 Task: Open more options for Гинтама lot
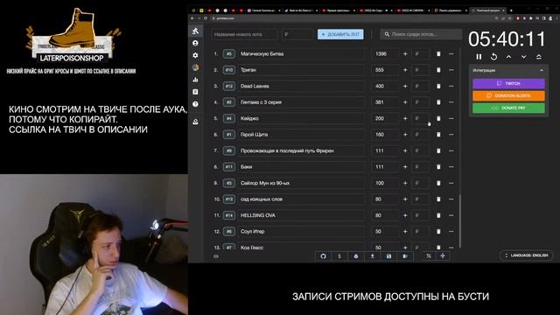click(x=451, y=102)
